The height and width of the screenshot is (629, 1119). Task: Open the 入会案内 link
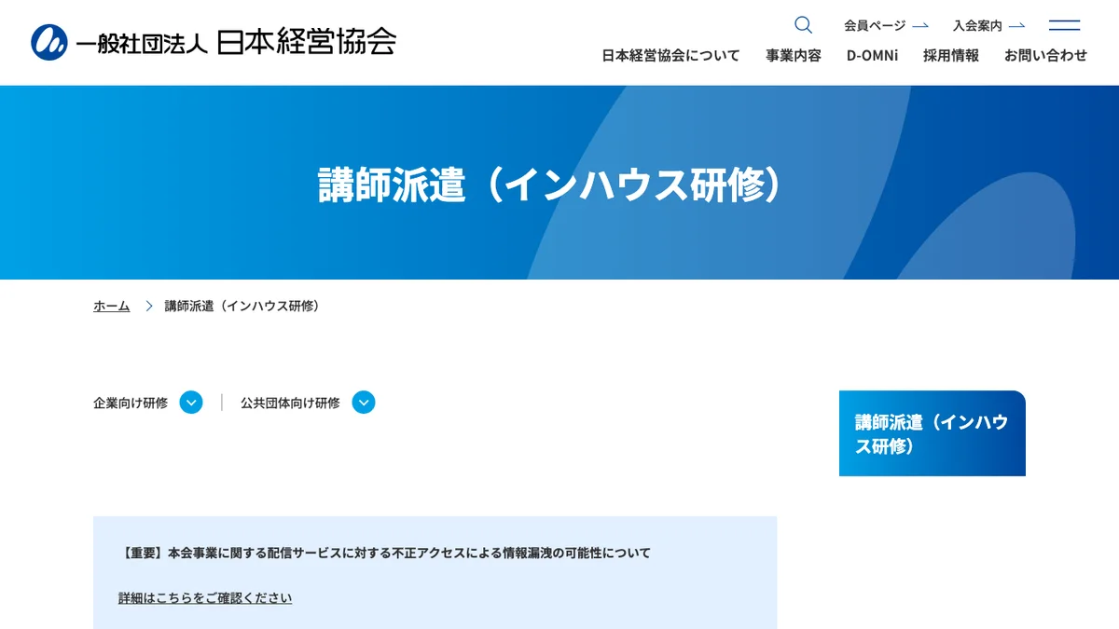coord(988,26)
